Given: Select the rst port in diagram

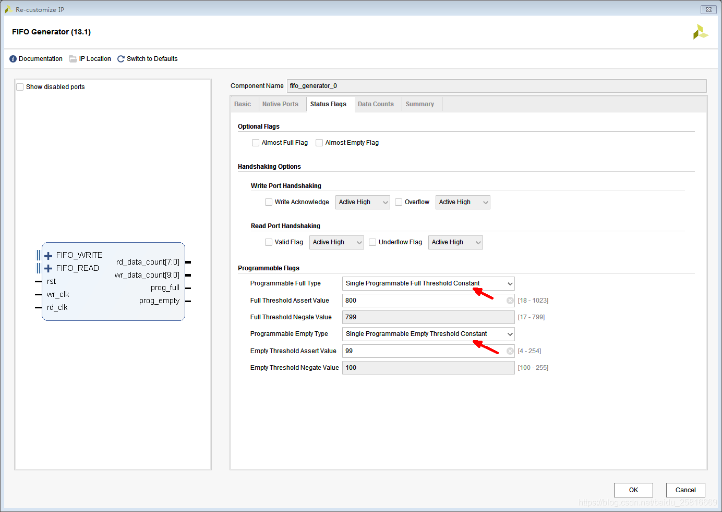Looking at the screenshot, I should click(x=51, y=281).
